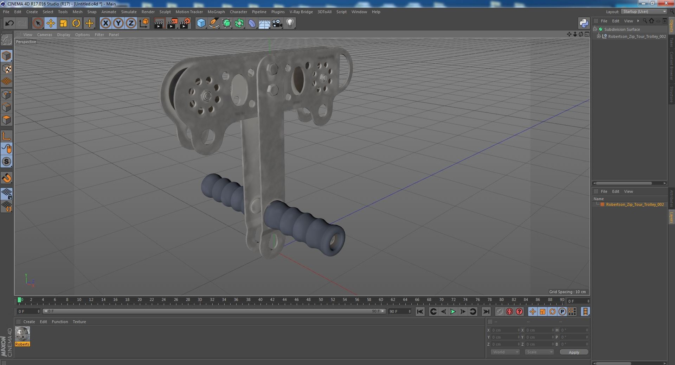Switch to the Structure side tab
This screenshot has width=675, height=365.
coord(671,94)
